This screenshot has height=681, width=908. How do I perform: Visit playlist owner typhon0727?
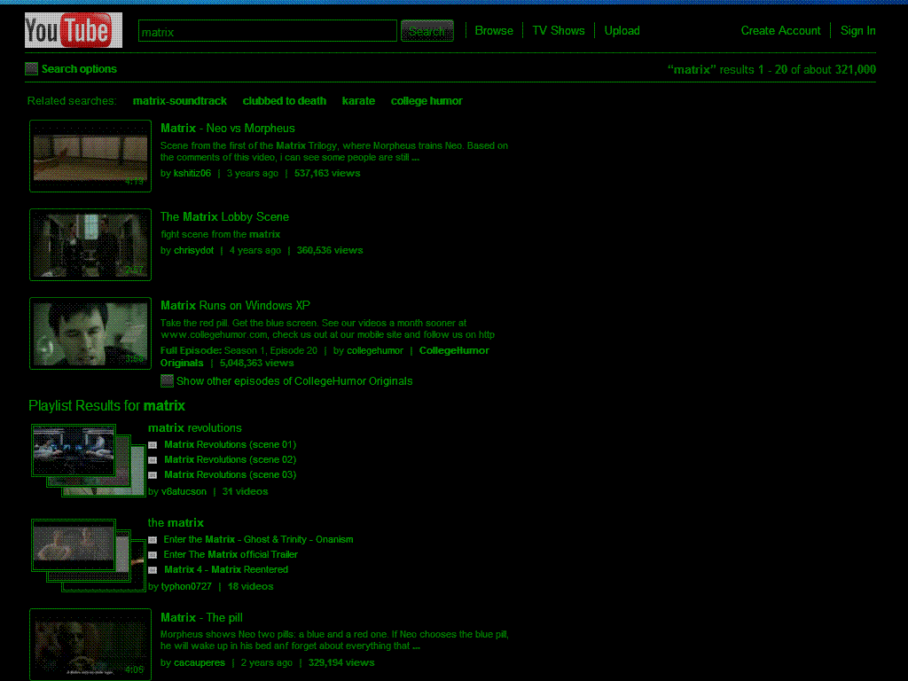tap(186, 587)
